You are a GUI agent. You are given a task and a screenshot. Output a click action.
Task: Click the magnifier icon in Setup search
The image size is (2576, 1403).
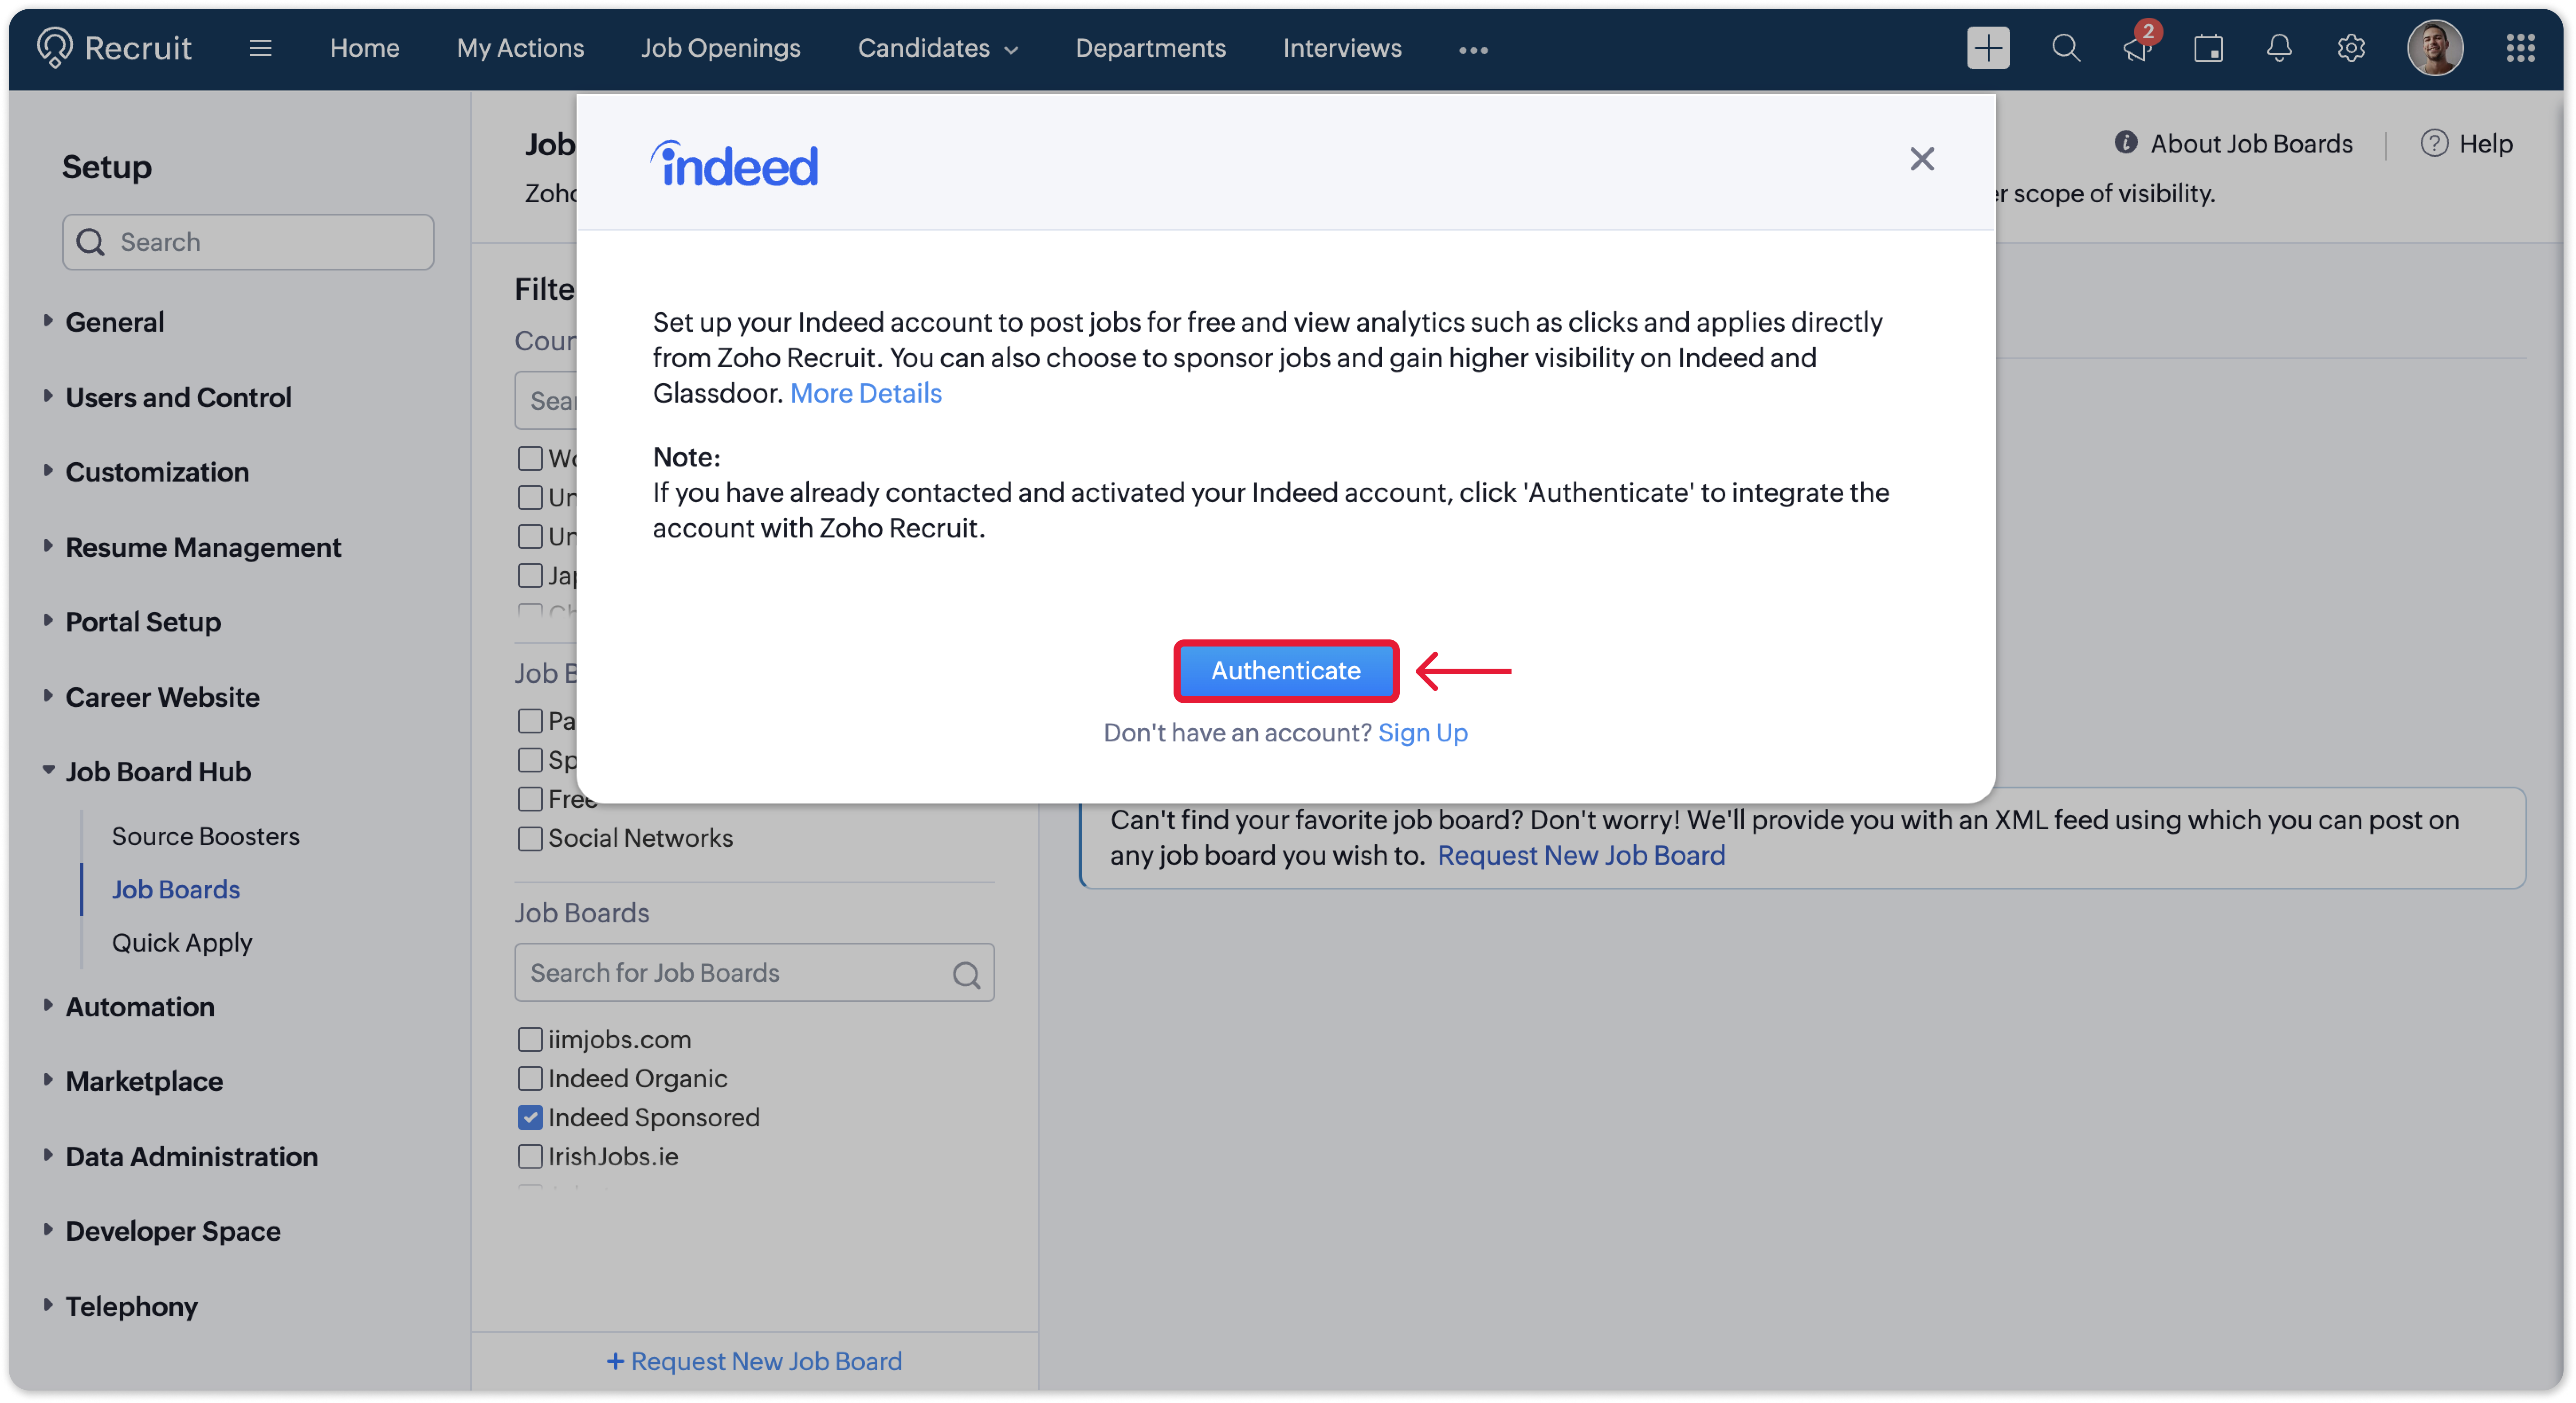coord(91,242)
